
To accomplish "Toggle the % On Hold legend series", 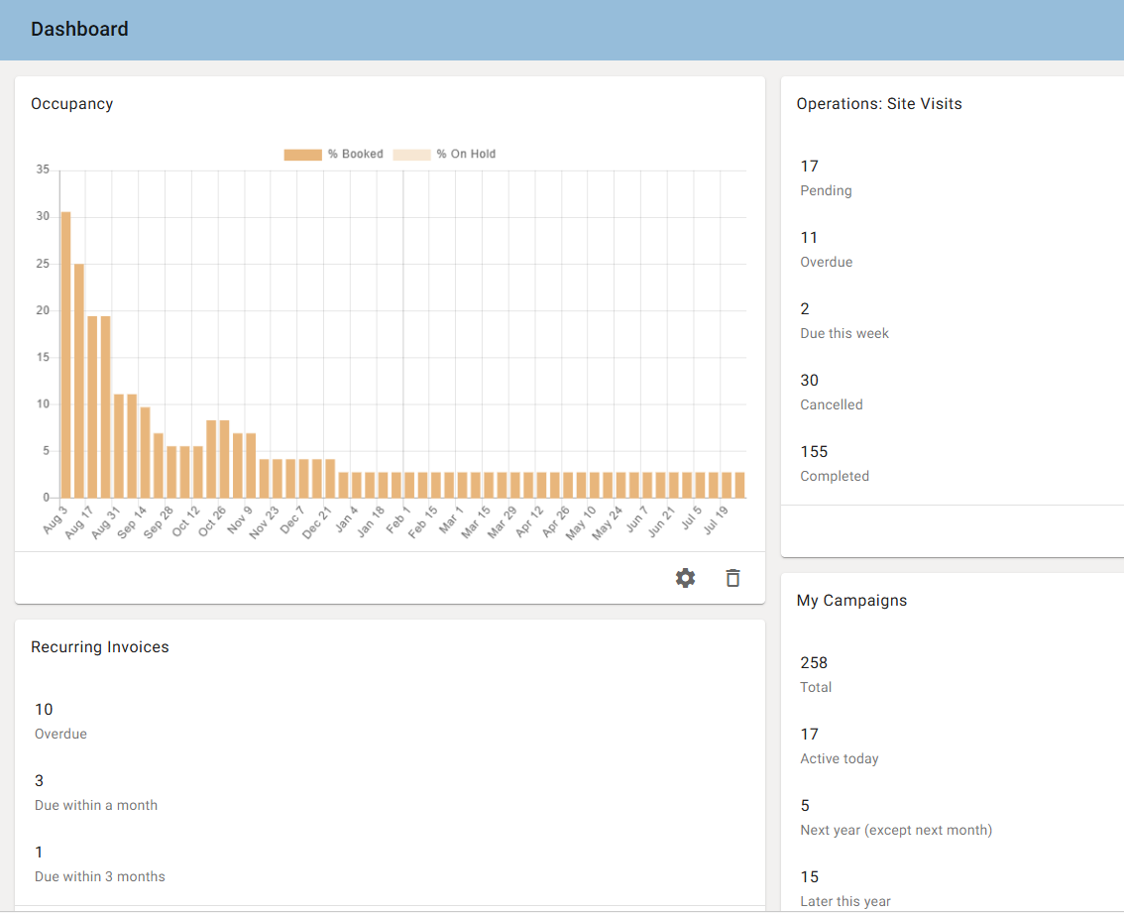I will pos(444,155).
